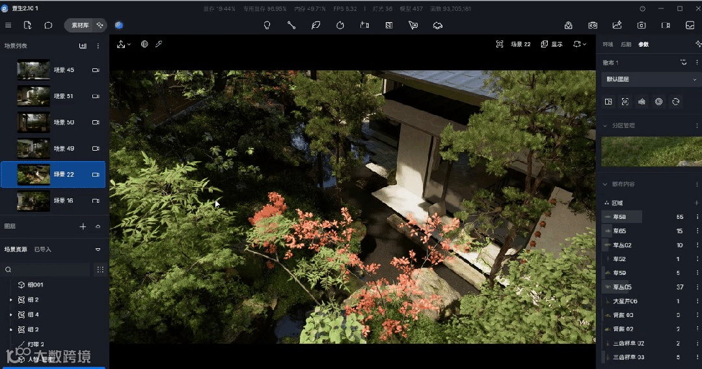This screenshot has height=369, width=702.
Task: Select the 场景 45 thumbnail
Action: (34, 70)
